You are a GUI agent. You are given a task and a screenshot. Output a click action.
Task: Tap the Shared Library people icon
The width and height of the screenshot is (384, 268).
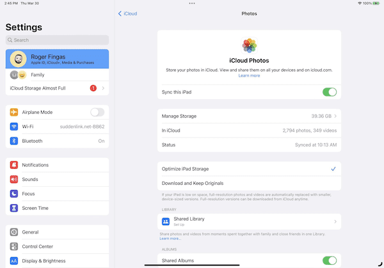[166, 221]
